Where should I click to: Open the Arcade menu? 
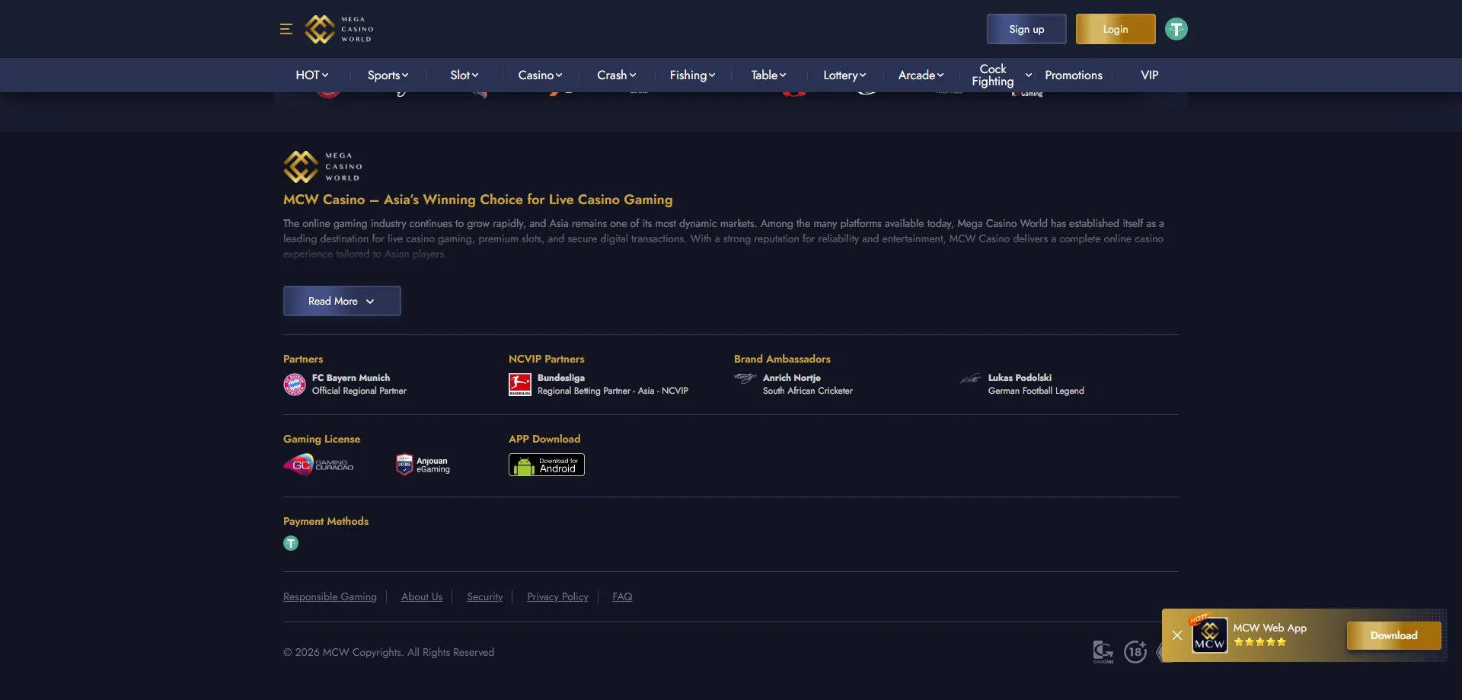click(x=921, y=75)
